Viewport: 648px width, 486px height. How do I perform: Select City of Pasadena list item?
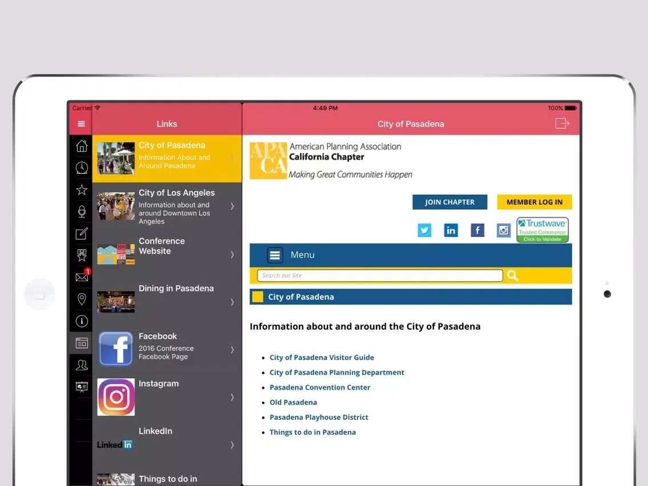pos(167,159)
